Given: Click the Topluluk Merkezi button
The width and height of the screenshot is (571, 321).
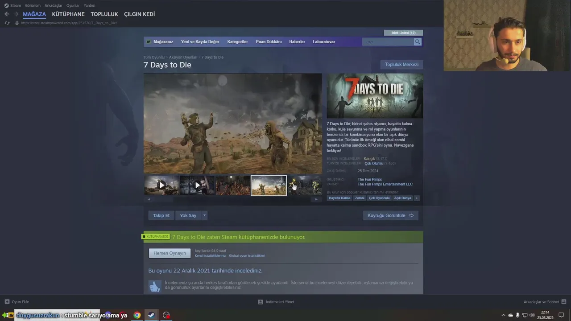Looking at the screenshot, I should [401, 65].
